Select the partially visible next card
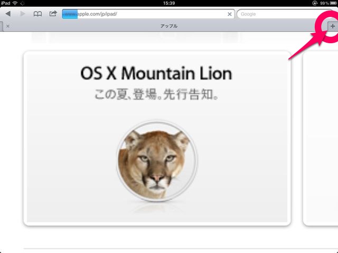The width and height of the screenshot is (338, 253). click(321, 139)
